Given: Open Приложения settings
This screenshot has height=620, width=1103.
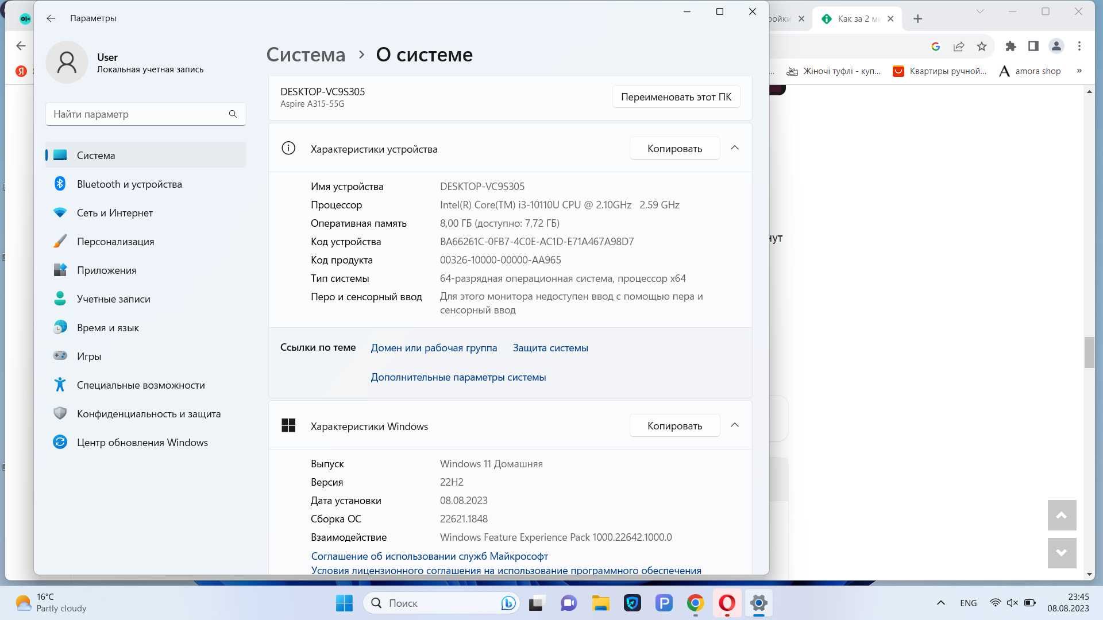Looking at the screenshot, I should point(146,270).
